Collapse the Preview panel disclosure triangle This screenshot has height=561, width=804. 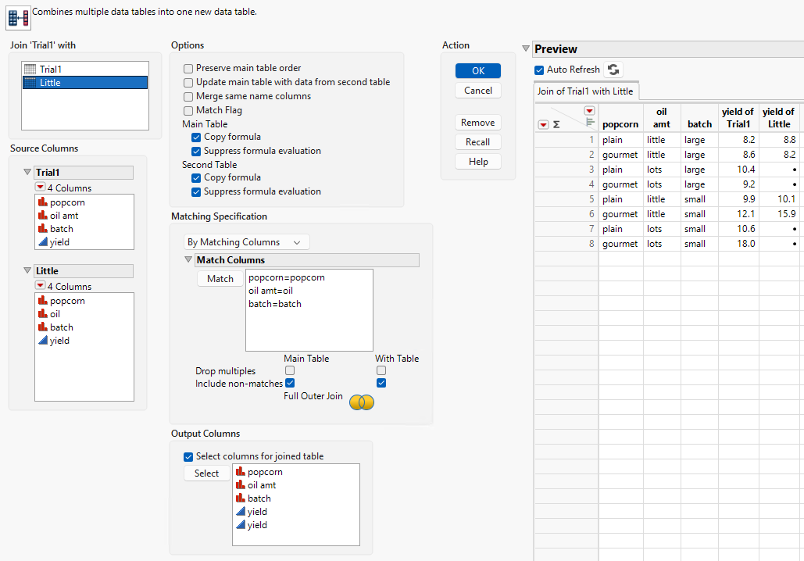[x=526, y=48]
